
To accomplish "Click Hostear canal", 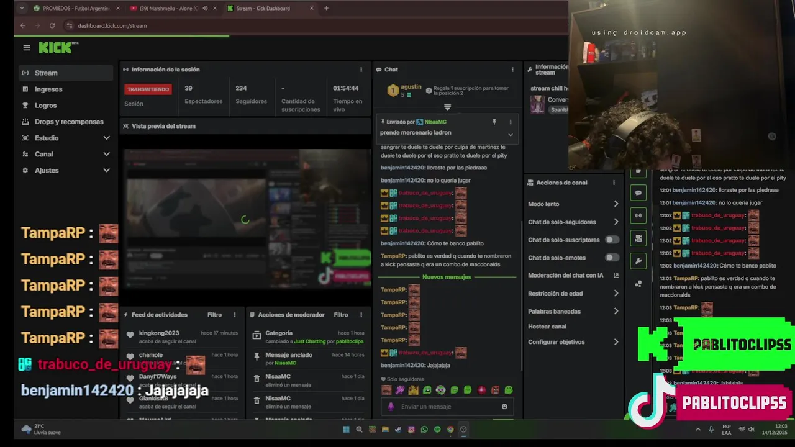I will coord(547,327).
